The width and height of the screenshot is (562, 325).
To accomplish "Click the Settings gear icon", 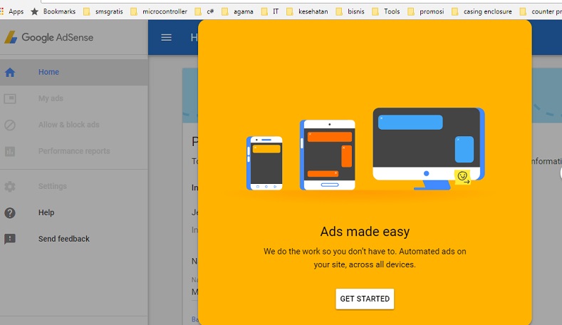I will click(10, 187).
